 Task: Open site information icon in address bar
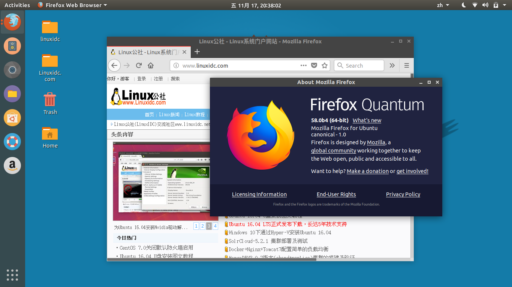click(x=176, y=65)
